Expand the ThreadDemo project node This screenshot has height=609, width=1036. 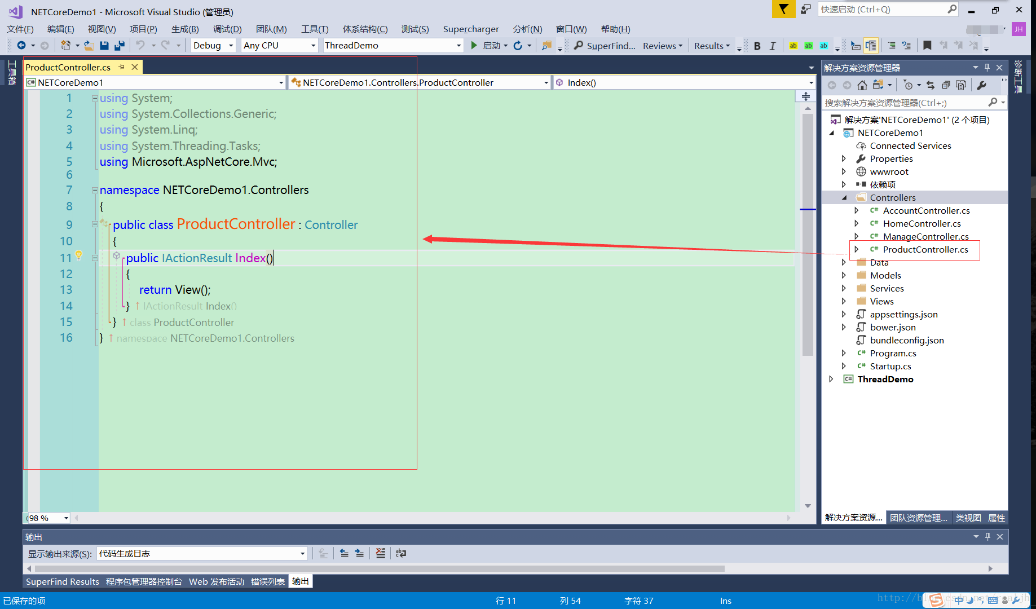[831, 379]
